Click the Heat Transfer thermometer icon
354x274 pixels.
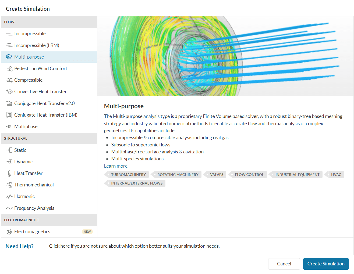click(9, 173)
